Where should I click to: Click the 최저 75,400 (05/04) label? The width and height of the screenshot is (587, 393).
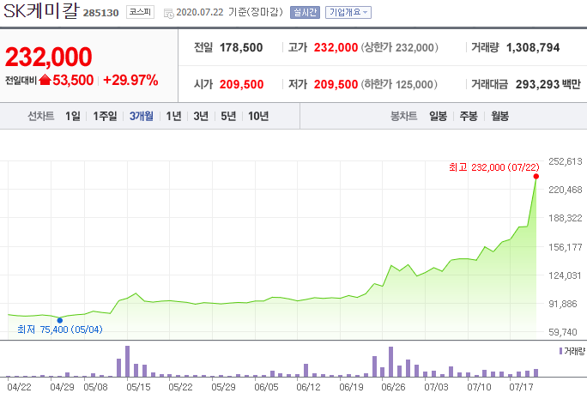(60, 330)
